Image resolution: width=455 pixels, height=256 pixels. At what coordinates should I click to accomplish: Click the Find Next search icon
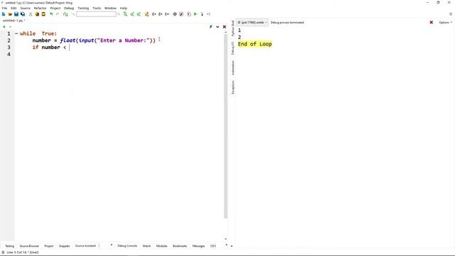coord(139,14)
